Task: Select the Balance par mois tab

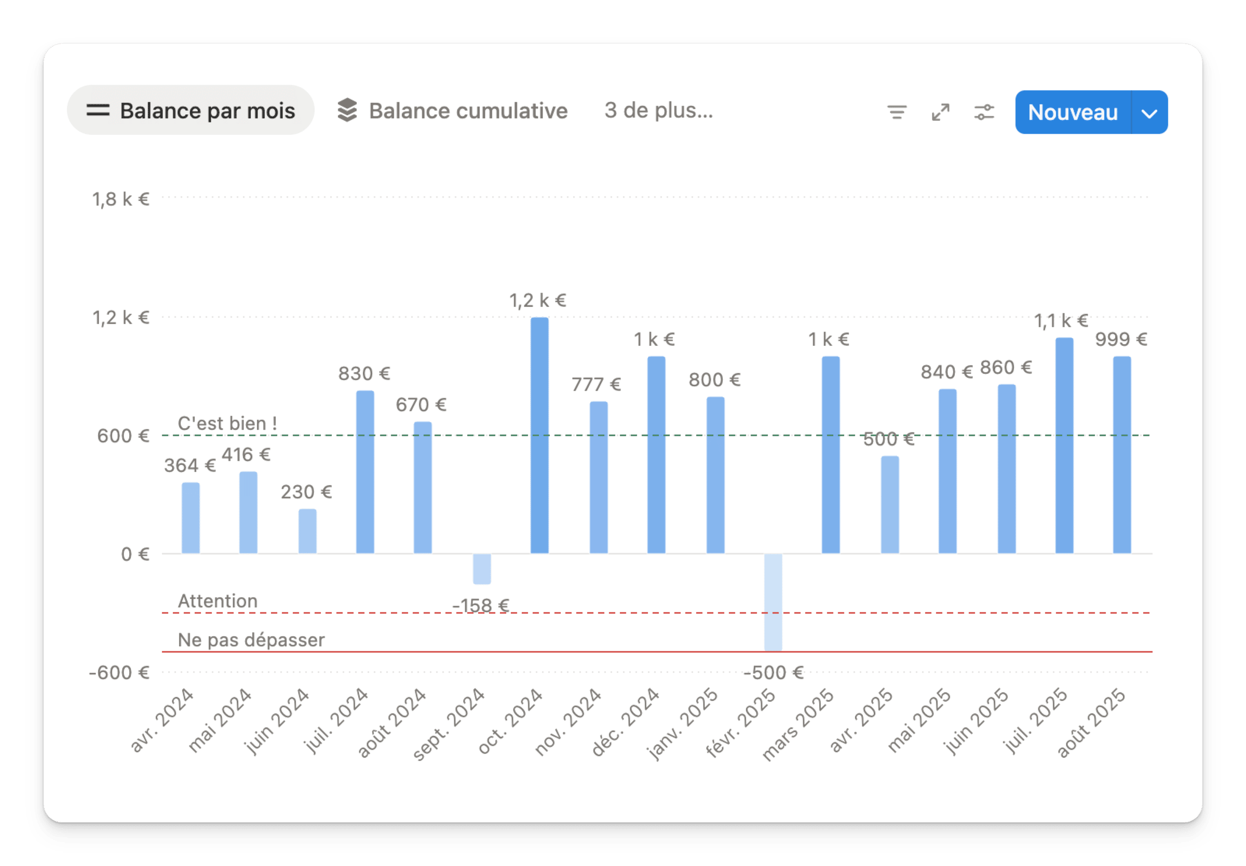Action: point(207,111)
